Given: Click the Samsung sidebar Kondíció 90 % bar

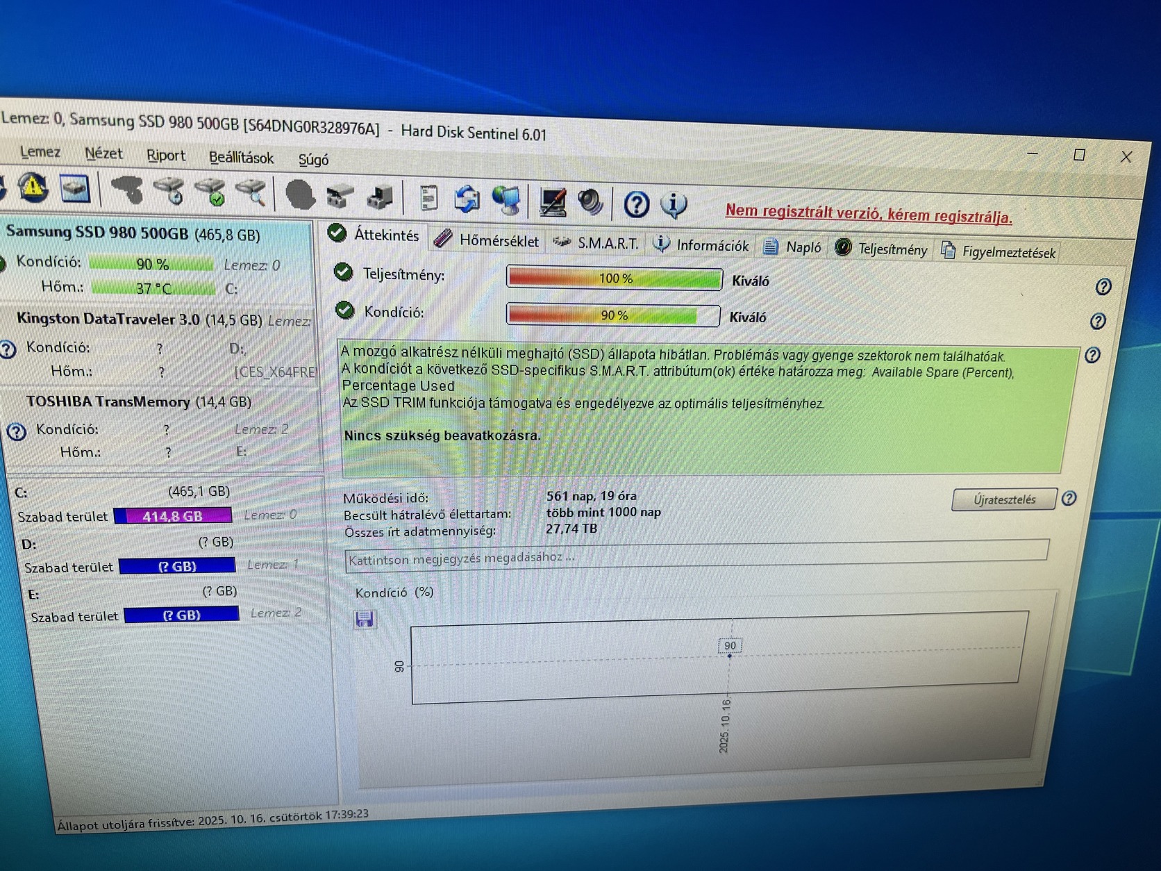Looking at the screenshot, I should (151, 263).
